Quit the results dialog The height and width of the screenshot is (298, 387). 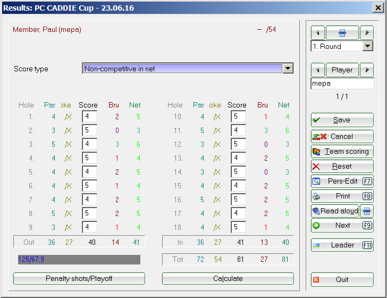(342, 279)
